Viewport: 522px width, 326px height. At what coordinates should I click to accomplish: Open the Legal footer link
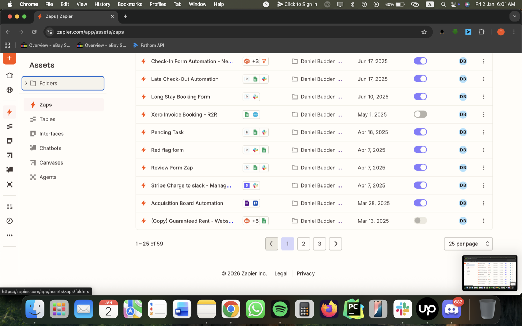pos(281,273)
